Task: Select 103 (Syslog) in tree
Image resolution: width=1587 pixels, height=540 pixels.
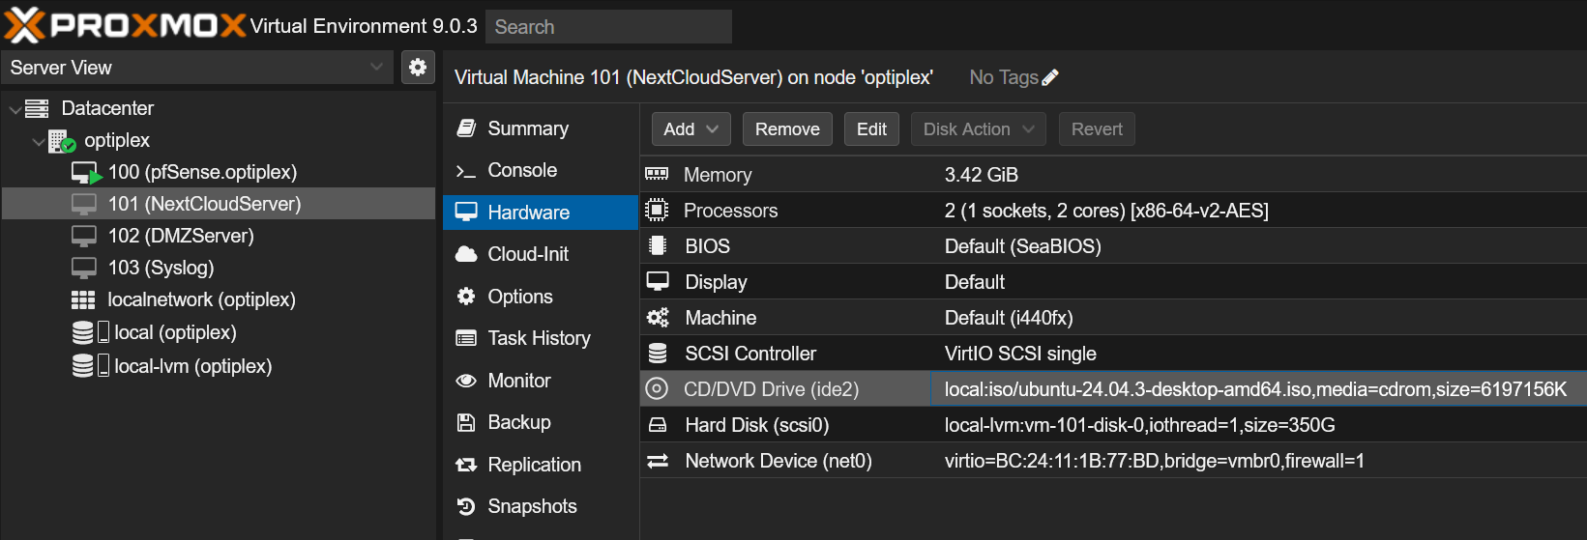Action: point(219,268)
